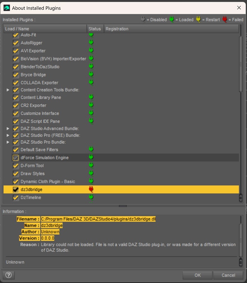Screen dimensions: 247x283
Task: Click the DAZ Studio icon in the title bar
Action: [x=7, y=8]
